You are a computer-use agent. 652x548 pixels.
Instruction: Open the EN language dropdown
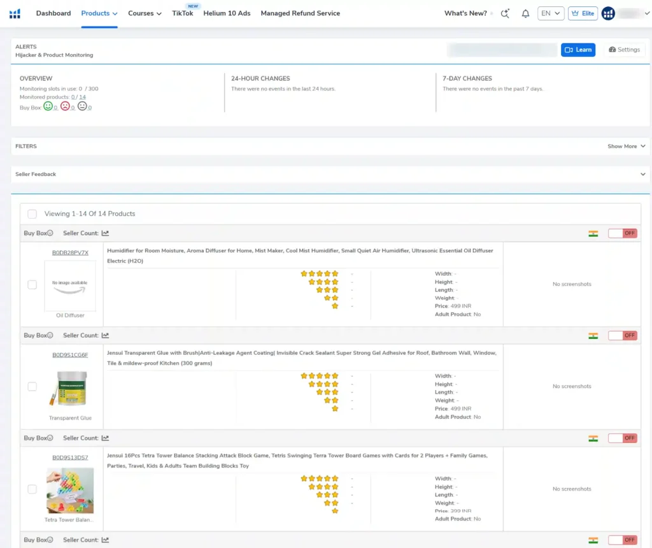click(551, 13)
